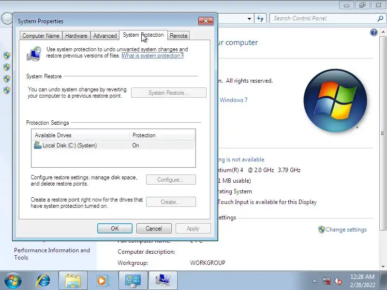
Task: Click the Protection column header
Action: 162,135
